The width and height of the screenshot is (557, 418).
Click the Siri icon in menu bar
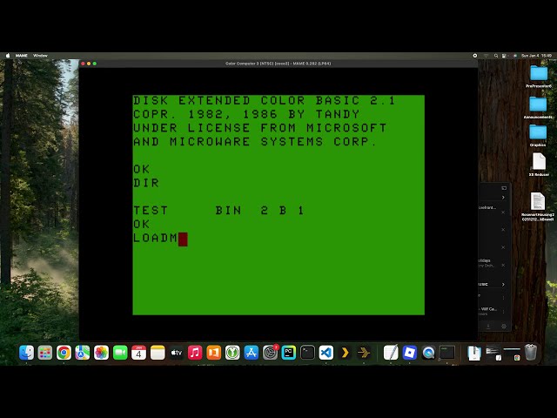(x=514, y=56)
